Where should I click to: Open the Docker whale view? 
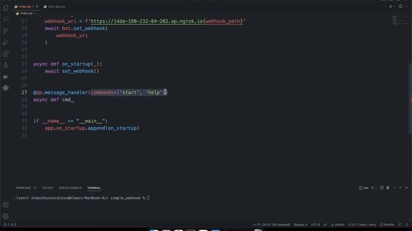point(6,76)
